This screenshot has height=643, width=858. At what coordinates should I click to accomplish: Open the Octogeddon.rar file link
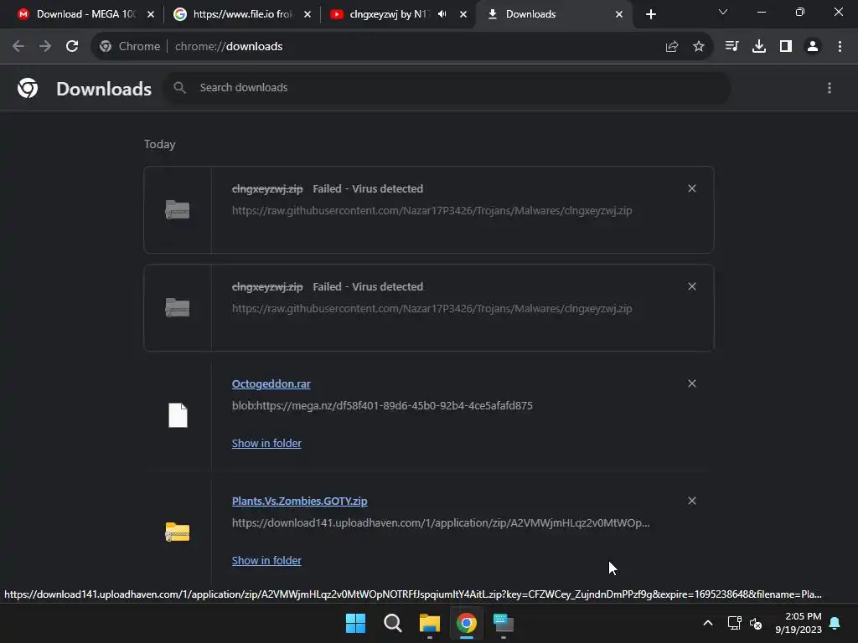271,383
